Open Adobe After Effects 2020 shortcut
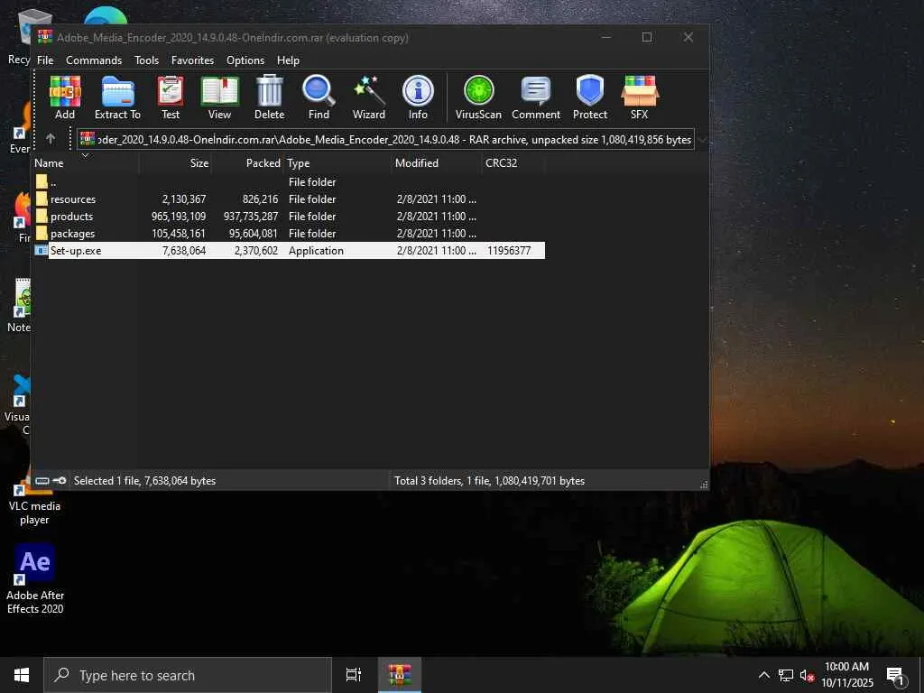This screenshot has width=924, height=693. 35,579
